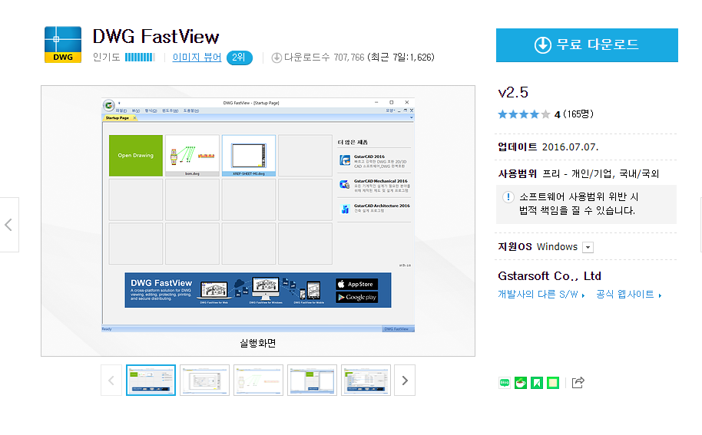Open developer's other software link (개발사의 다른 S/W)
Viewport: 702px width, 435px height.
(541, 294)
